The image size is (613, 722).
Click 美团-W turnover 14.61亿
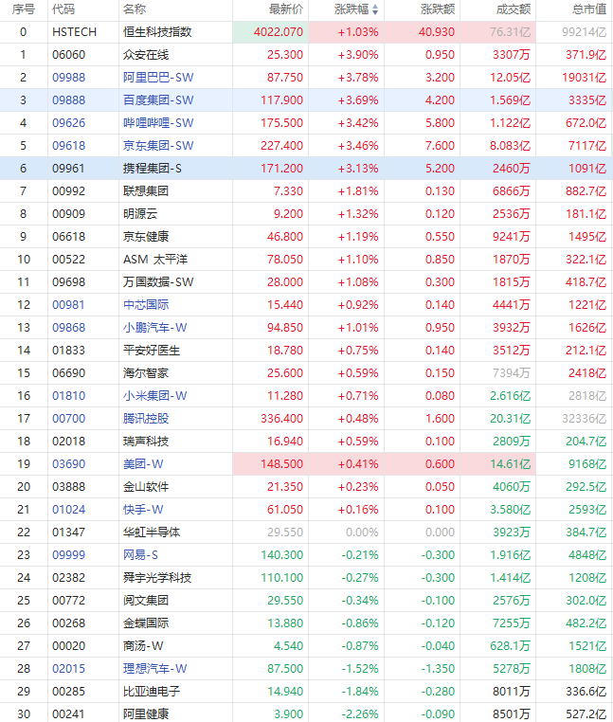[x=511, y=464]
